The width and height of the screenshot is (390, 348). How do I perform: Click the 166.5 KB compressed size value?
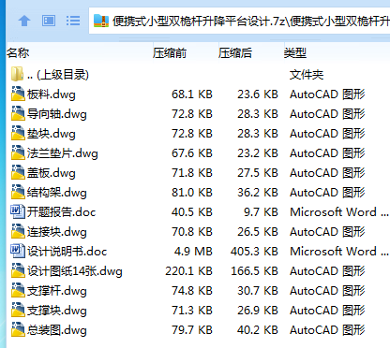point(254,271)
